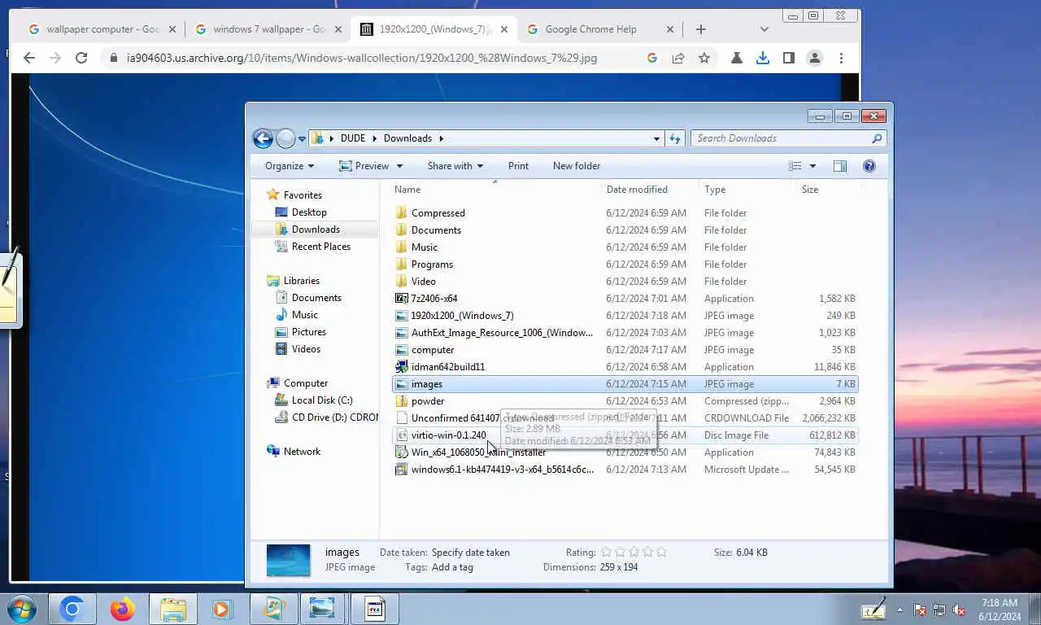Bookmark this page with the star icon

click(704, 58)
